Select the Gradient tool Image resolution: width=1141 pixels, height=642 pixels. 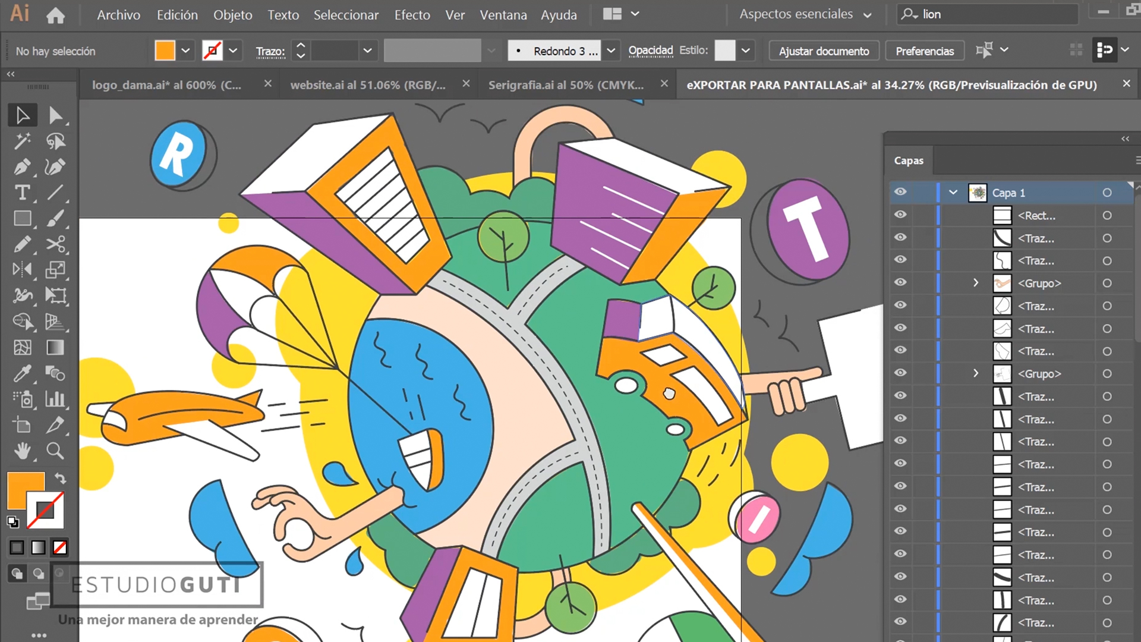point(55,347)
